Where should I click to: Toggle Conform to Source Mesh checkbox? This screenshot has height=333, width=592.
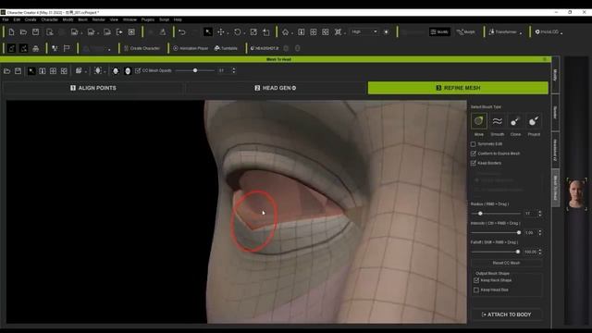[x=473, y=154]
